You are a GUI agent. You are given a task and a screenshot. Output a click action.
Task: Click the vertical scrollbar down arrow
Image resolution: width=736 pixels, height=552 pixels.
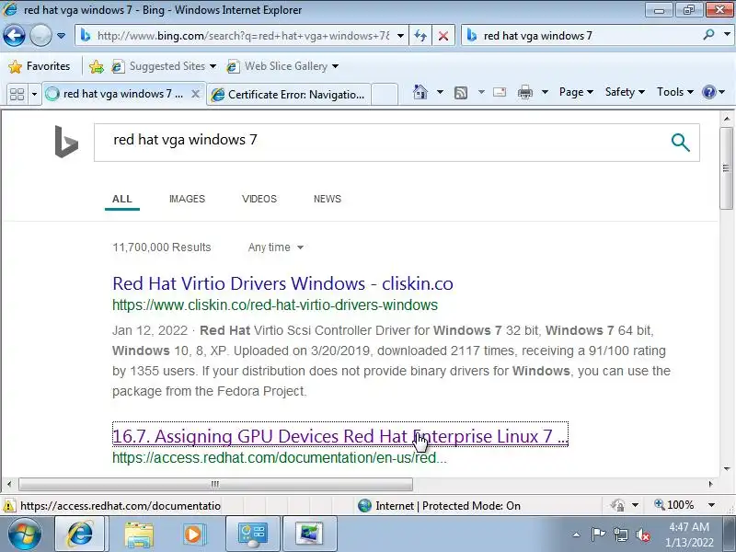pyautogui.click(x=727, y=468)
